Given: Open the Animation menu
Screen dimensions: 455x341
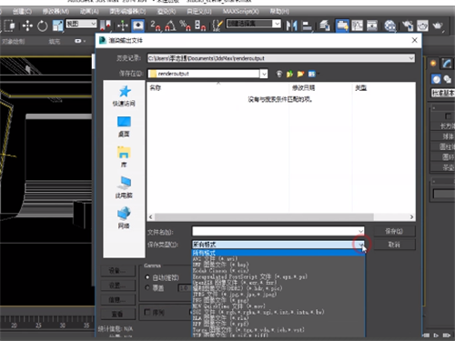Looking at the screenshot, I should [x=89, y=12].
